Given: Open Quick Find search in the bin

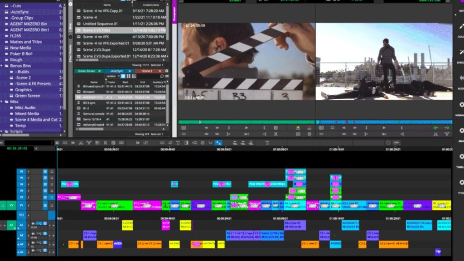Looking at the screenshot, I should coord(162,76).
